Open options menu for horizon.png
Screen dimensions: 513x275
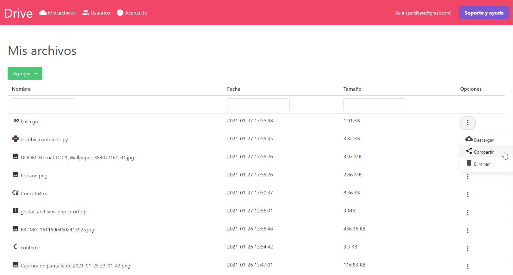coord(468,177)
